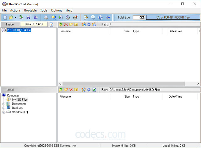Image resolution: width=201 pixels, height=148 pixels.
Task: Click the Compress ISO icon
Action: [x=53, y=17]
